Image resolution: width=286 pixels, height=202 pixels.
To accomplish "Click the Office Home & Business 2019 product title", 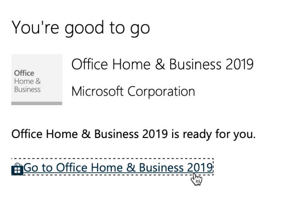I will coord(162,64).
